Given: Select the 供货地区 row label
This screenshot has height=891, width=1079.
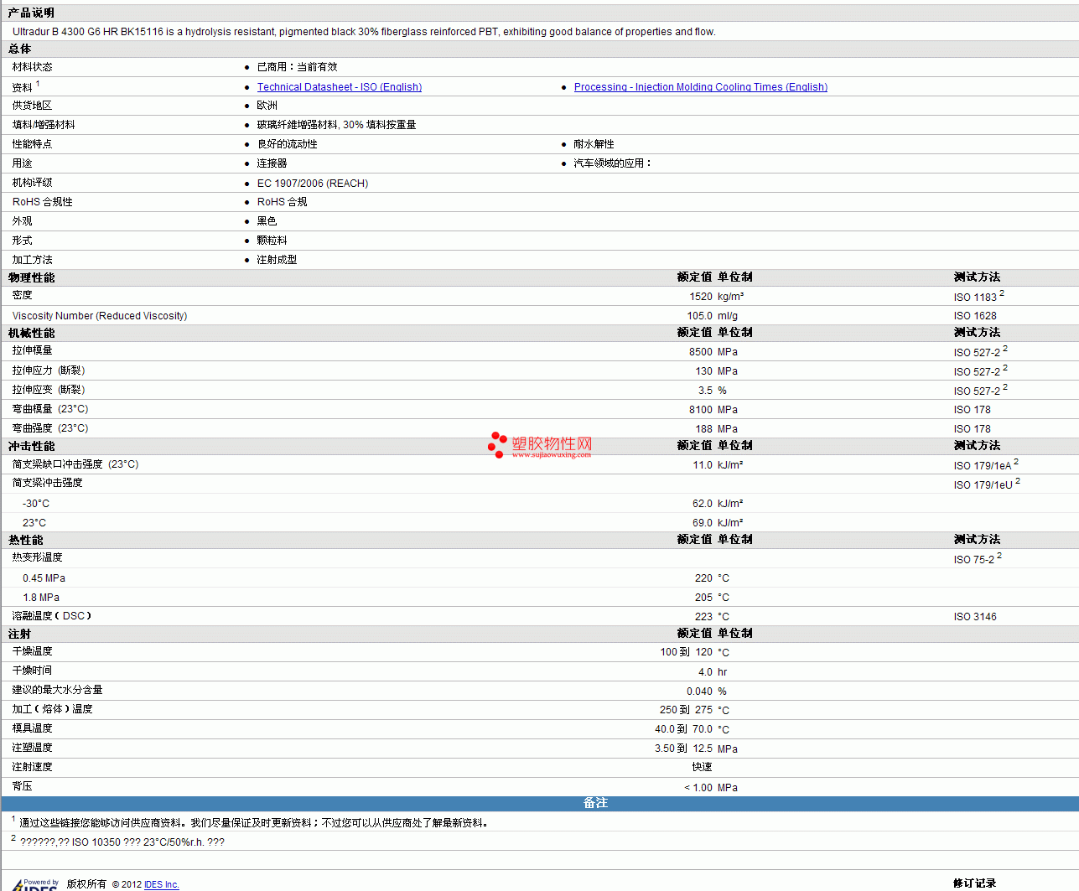Looking at the screenshot, I should [x=32, y=106].
